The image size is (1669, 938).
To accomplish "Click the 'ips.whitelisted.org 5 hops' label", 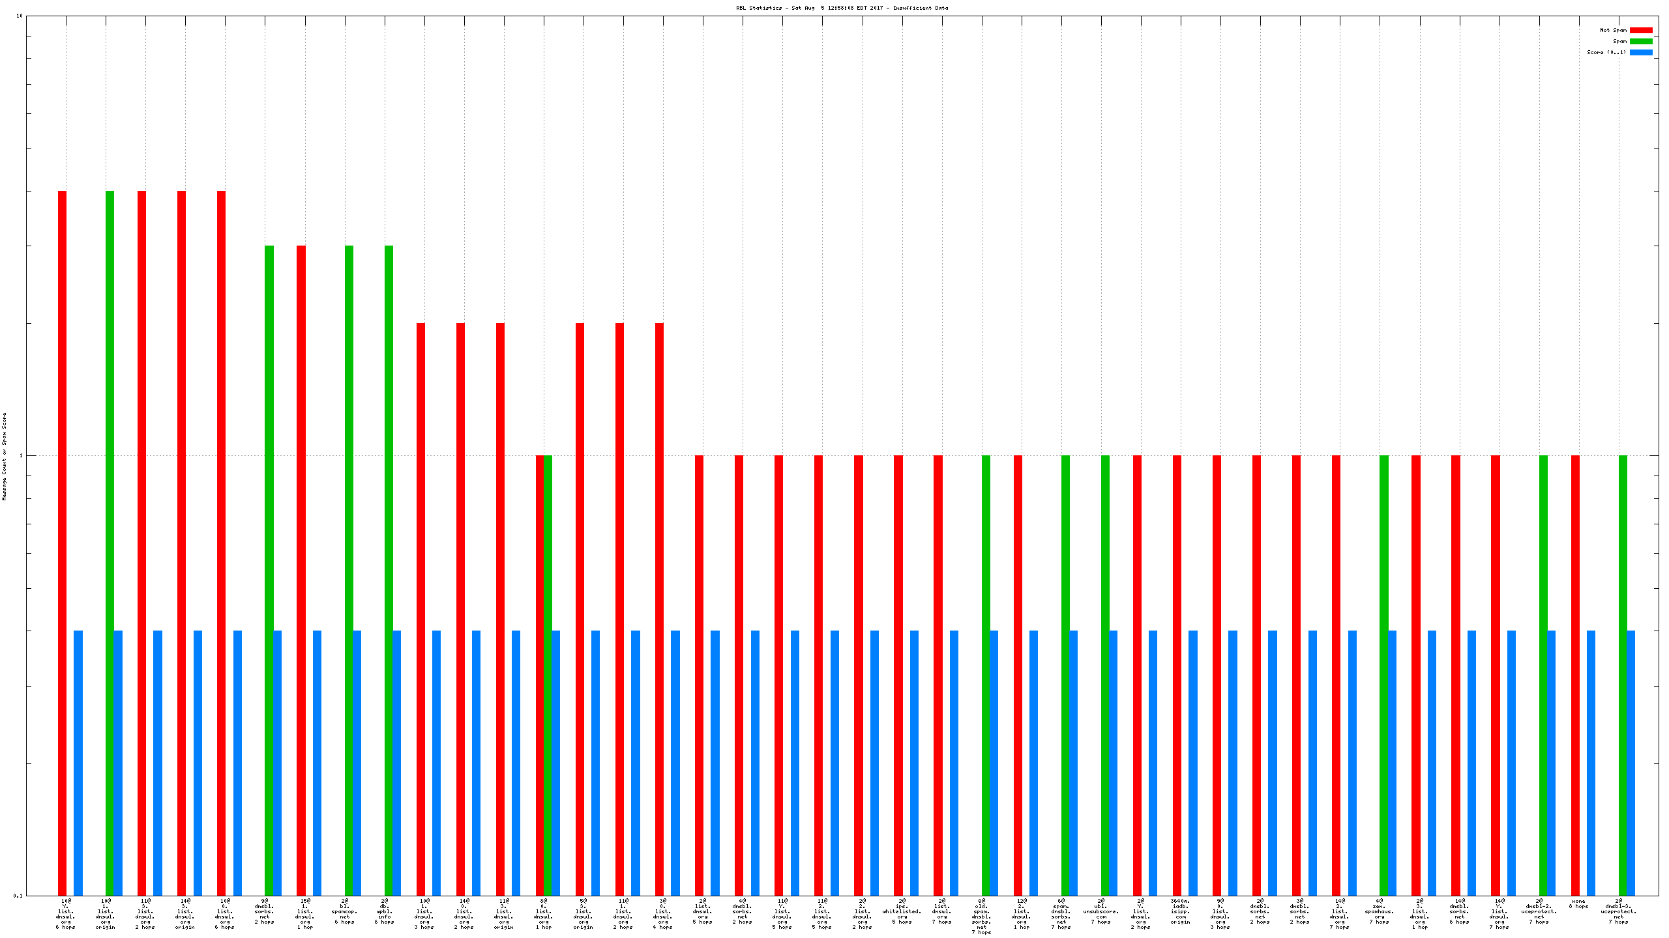I will [902, 911].
